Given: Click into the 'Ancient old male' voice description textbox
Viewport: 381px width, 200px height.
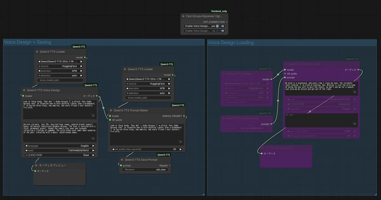Looking at the screenshot, I should tap(59, 132).
